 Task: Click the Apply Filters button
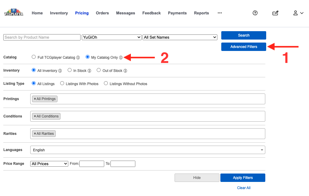point(243,178)
